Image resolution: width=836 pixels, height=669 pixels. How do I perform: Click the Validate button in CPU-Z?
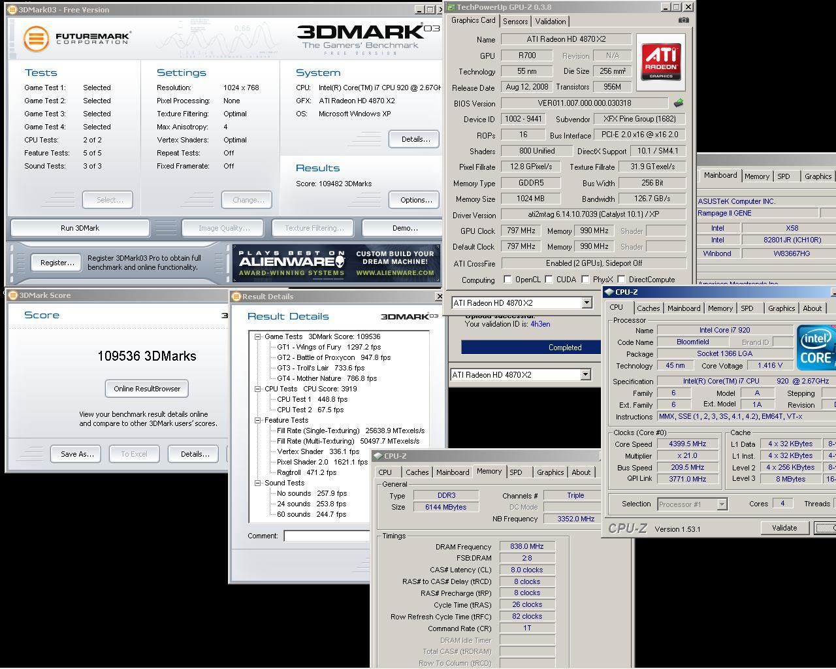coord(784,528)
